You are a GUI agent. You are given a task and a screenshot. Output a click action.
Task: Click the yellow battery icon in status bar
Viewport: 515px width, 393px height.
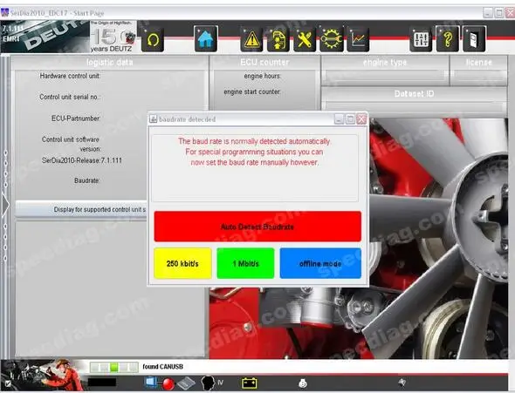click(x=250, y=383)
